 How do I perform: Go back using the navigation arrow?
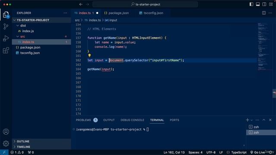(x=81, y=4)
